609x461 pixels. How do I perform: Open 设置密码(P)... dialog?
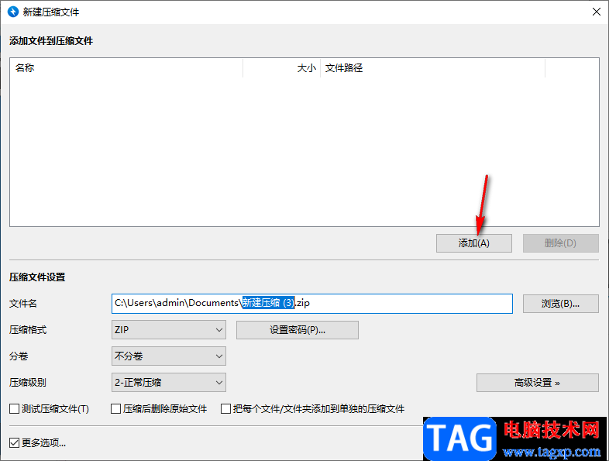297,330
